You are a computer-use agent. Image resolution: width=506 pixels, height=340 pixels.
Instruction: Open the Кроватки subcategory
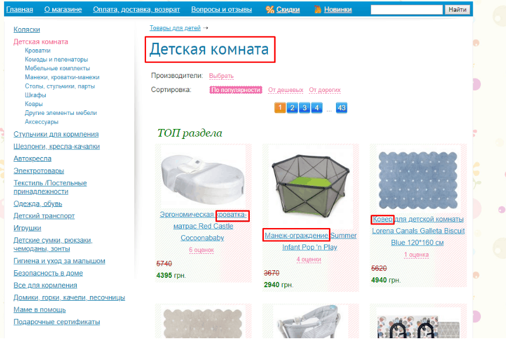pyautogui.click(x=38, y=50)
